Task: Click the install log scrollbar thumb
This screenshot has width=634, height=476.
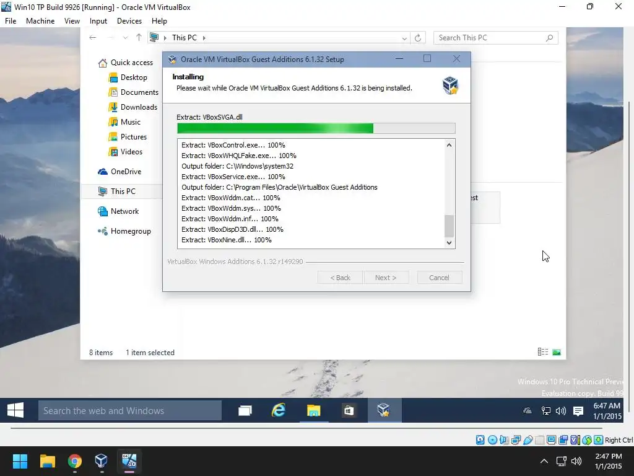Action: coord(449,226)
